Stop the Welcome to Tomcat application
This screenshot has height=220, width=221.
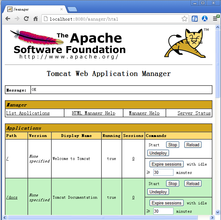(173, 145)
